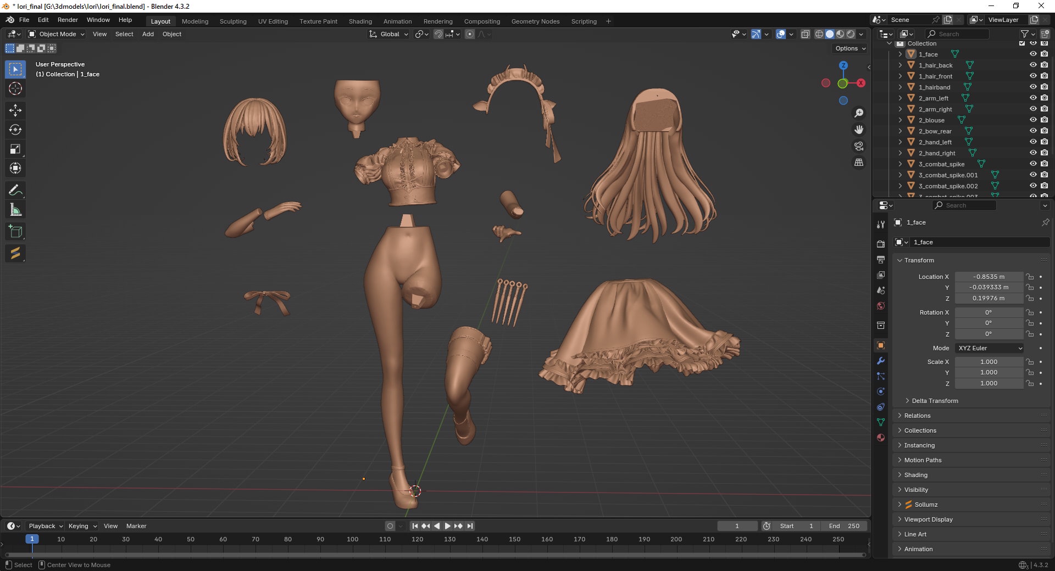Choose the Annotate pencil tool
This screenshot has height=571, width=1055.
pyautogui.click(x=15, y=191)
